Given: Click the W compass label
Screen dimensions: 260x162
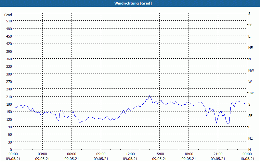Looking at the screenshot, I should (250, 82).
